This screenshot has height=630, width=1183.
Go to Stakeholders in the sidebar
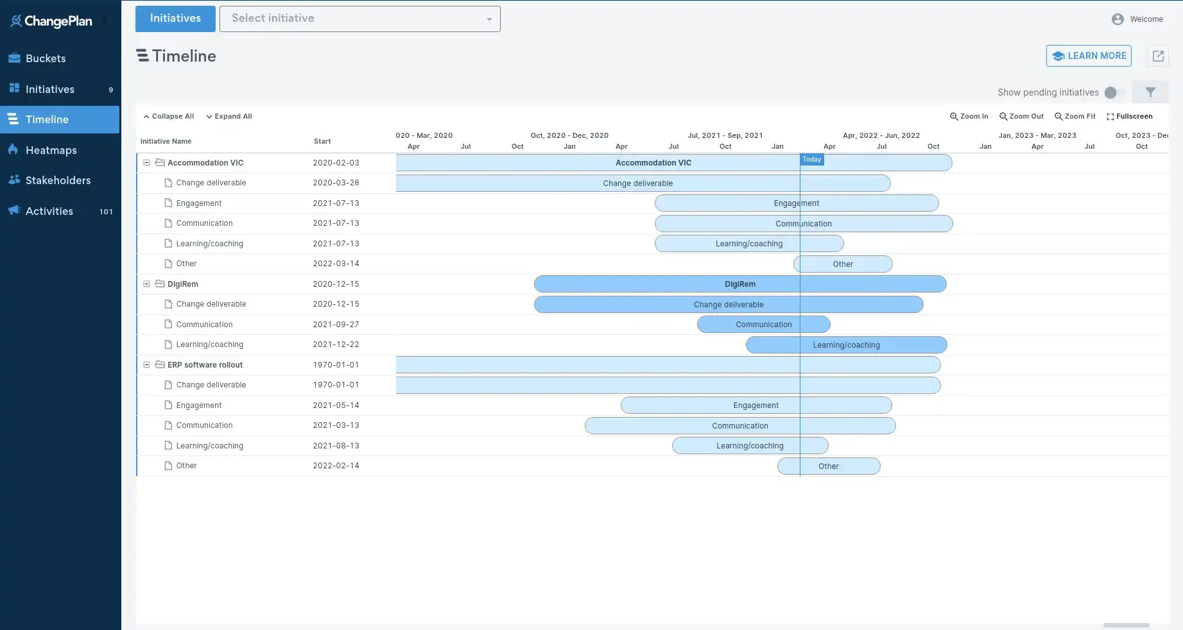point(58,180)
